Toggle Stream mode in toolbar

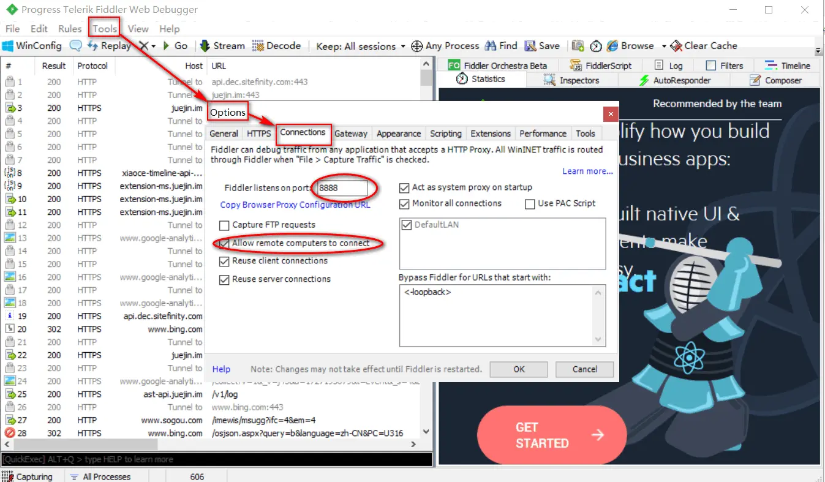[x=222, y=46]
